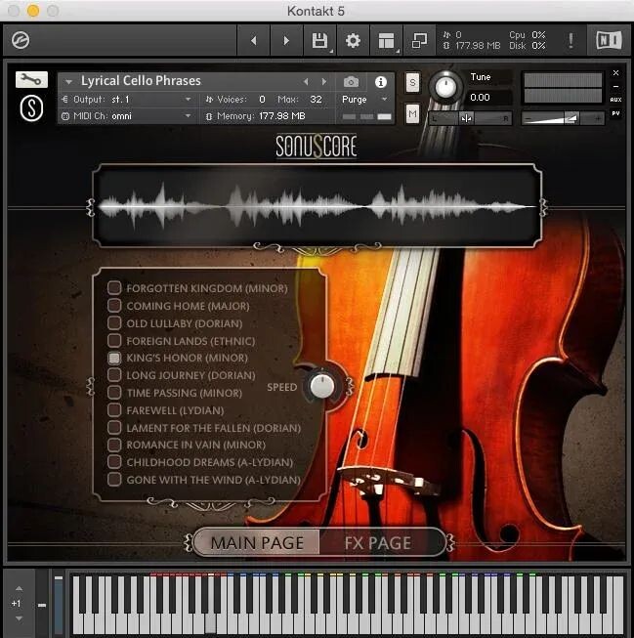Show instrument info with the i icon

click(x=381, y=82)
